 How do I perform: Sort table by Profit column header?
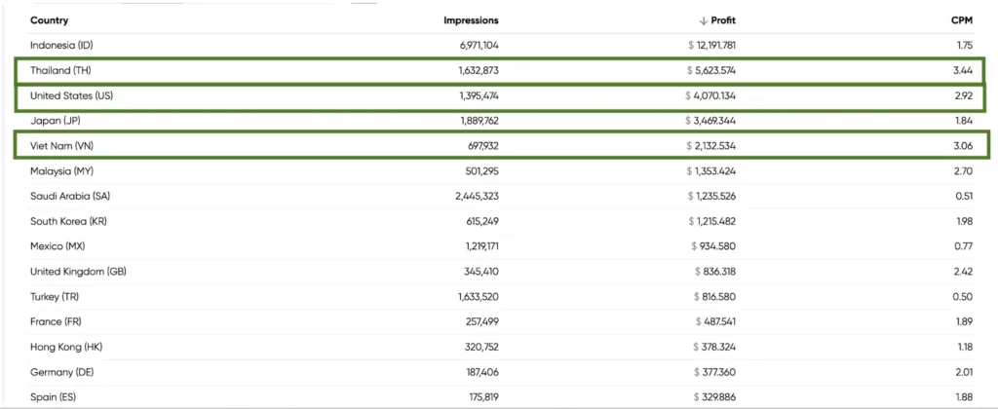(x=723, y=20)
